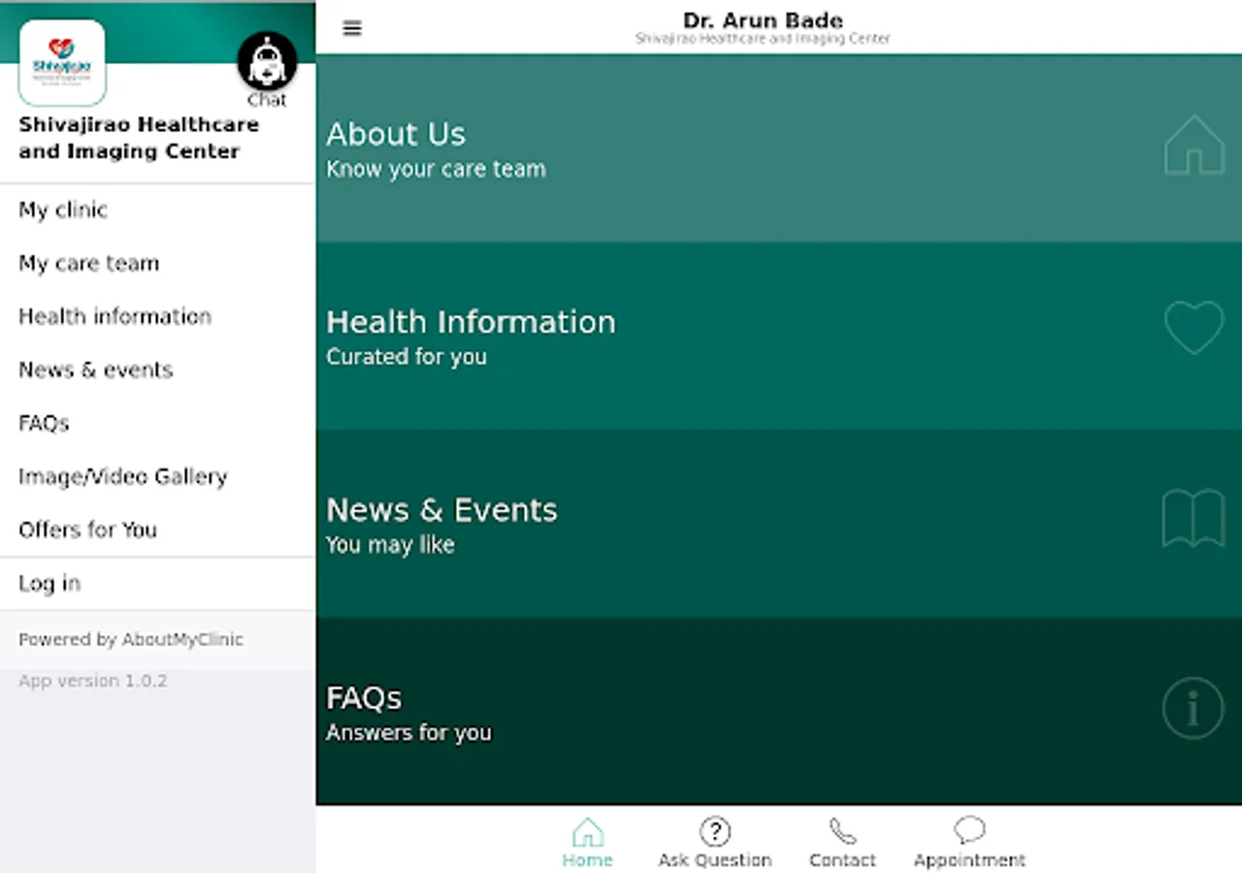Screen dimensions: 1242x873
Task: Click header subtitle under Dr. Arun Bade
Action: pyautogui.click(x=763, y=39)
